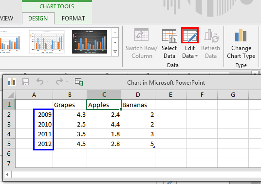
Task: Select column A header
Action: 34,95
